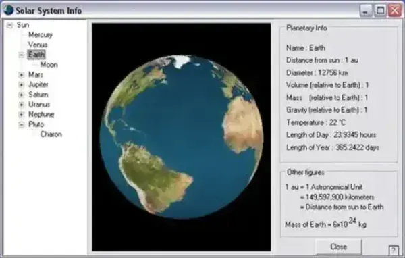Select Mercury in the tree
The height and width of the screenshot is (258, 405).
tap(40, 35)
